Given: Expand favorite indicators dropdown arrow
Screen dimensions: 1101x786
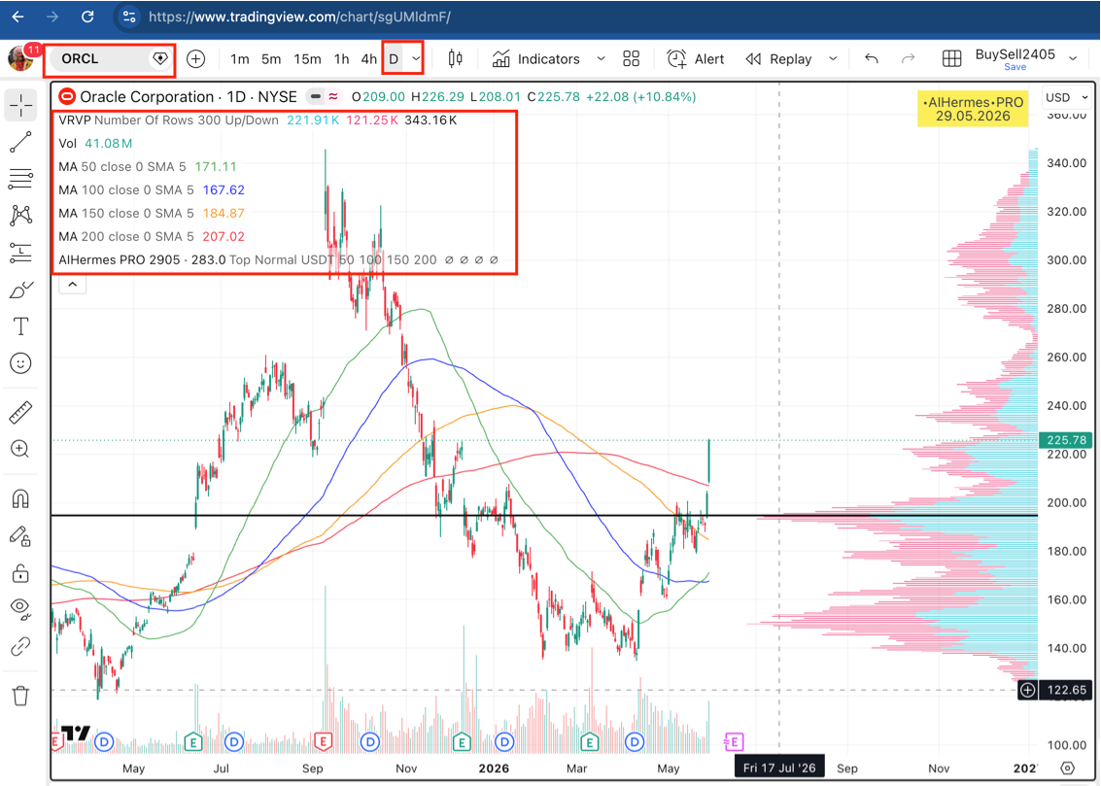Looking at the screenshot, I should pos(601,59).
